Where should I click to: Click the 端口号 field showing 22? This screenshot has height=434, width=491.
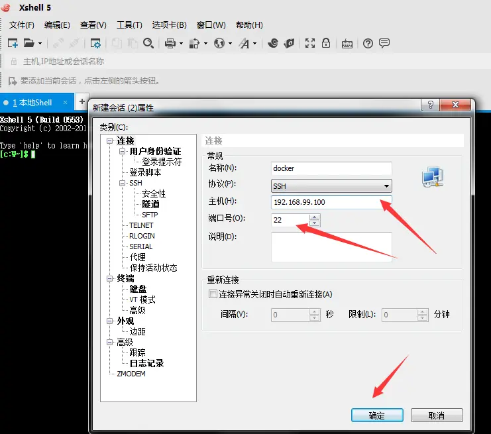[x=290, y=220]
